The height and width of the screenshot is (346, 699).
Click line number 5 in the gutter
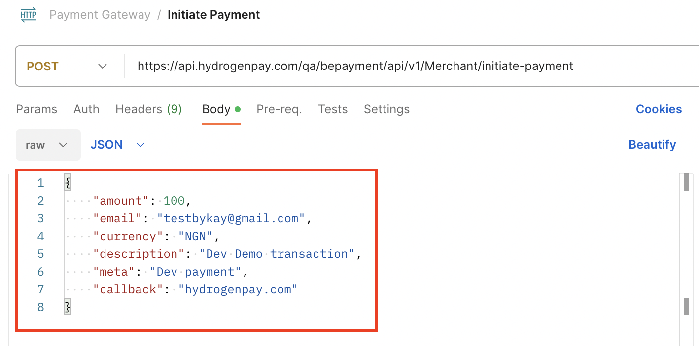[x=40, y=254]
